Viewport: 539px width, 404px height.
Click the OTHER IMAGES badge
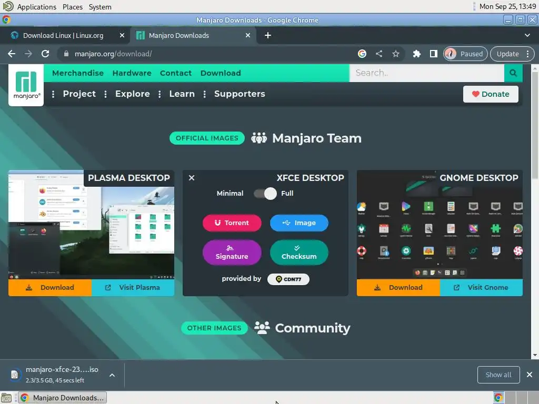pyautogui.click(x=214, y=328)
